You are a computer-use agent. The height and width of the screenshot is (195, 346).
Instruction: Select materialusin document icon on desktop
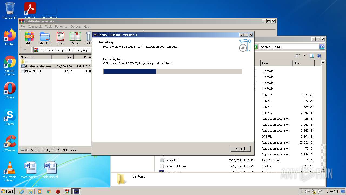pos(30,170)
